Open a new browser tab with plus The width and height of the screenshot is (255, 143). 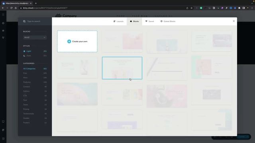pos(36,3)
